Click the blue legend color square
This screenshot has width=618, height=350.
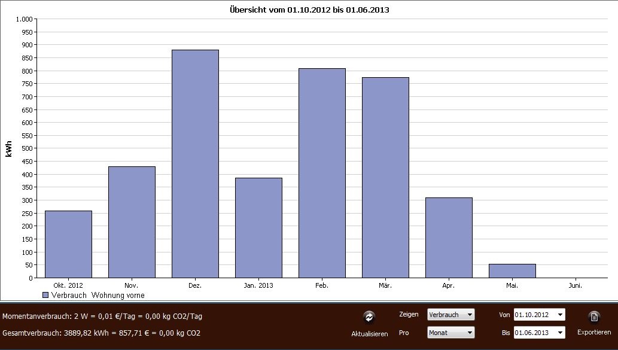[45, 295]
